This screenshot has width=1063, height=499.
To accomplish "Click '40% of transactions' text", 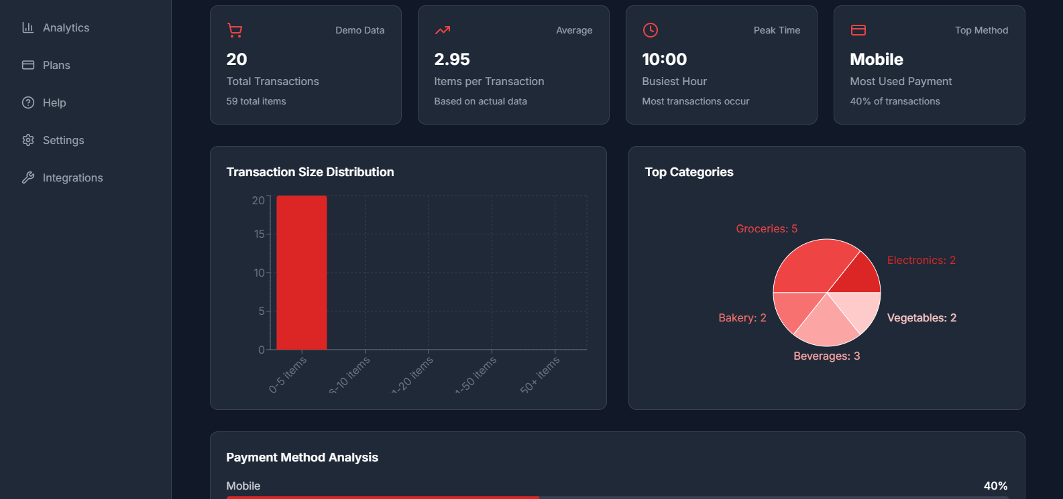I will coord(895,101).
